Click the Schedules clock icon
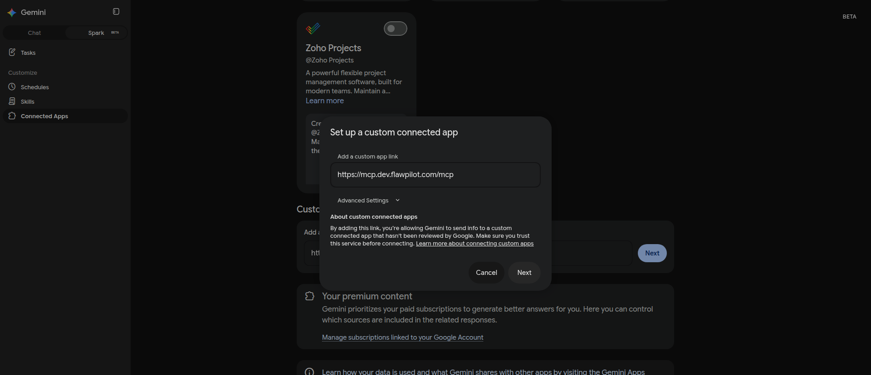The height and width of the screenshot is (375, 871). click(x=12, y=87)
